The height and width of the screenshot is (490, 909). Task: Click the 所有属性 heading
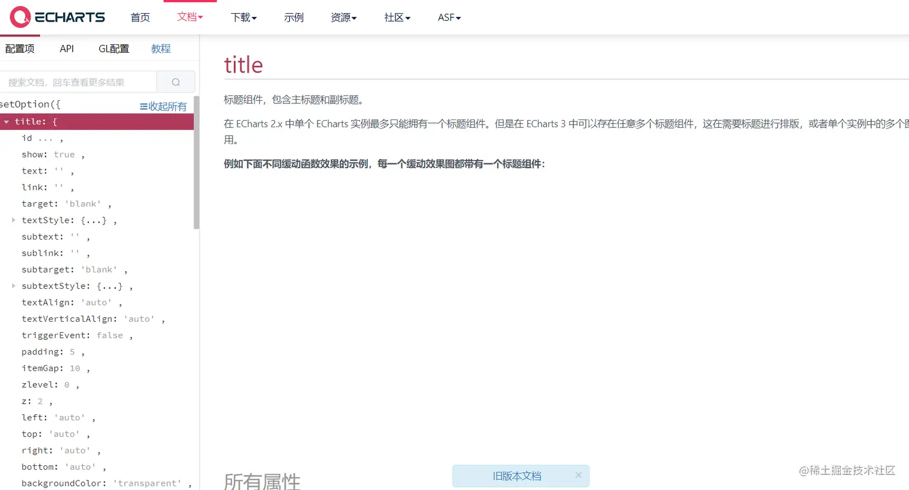pyautogui.click(x=262, y=482)
